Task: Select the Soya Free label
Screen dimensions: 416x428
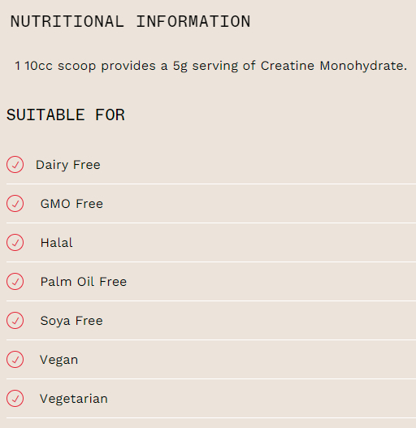Action: (71, 321)
